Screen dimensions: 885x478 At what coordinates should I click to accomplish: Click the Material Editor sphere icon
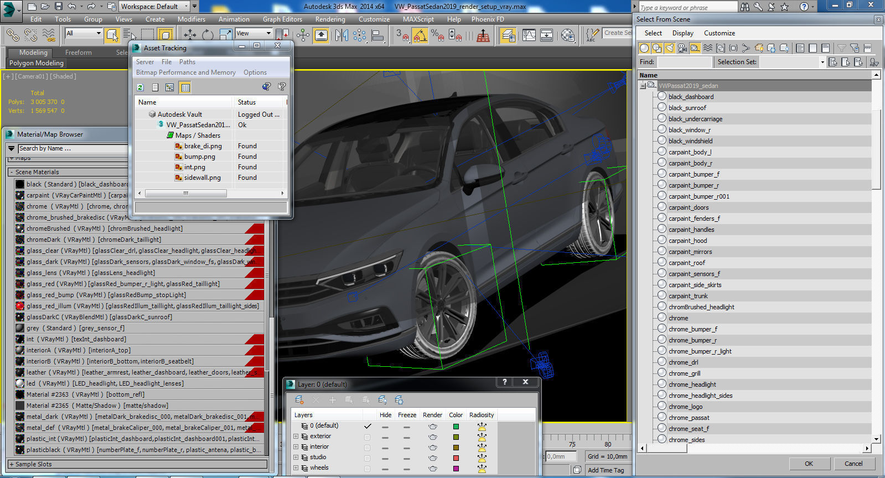tap(567, 35)
